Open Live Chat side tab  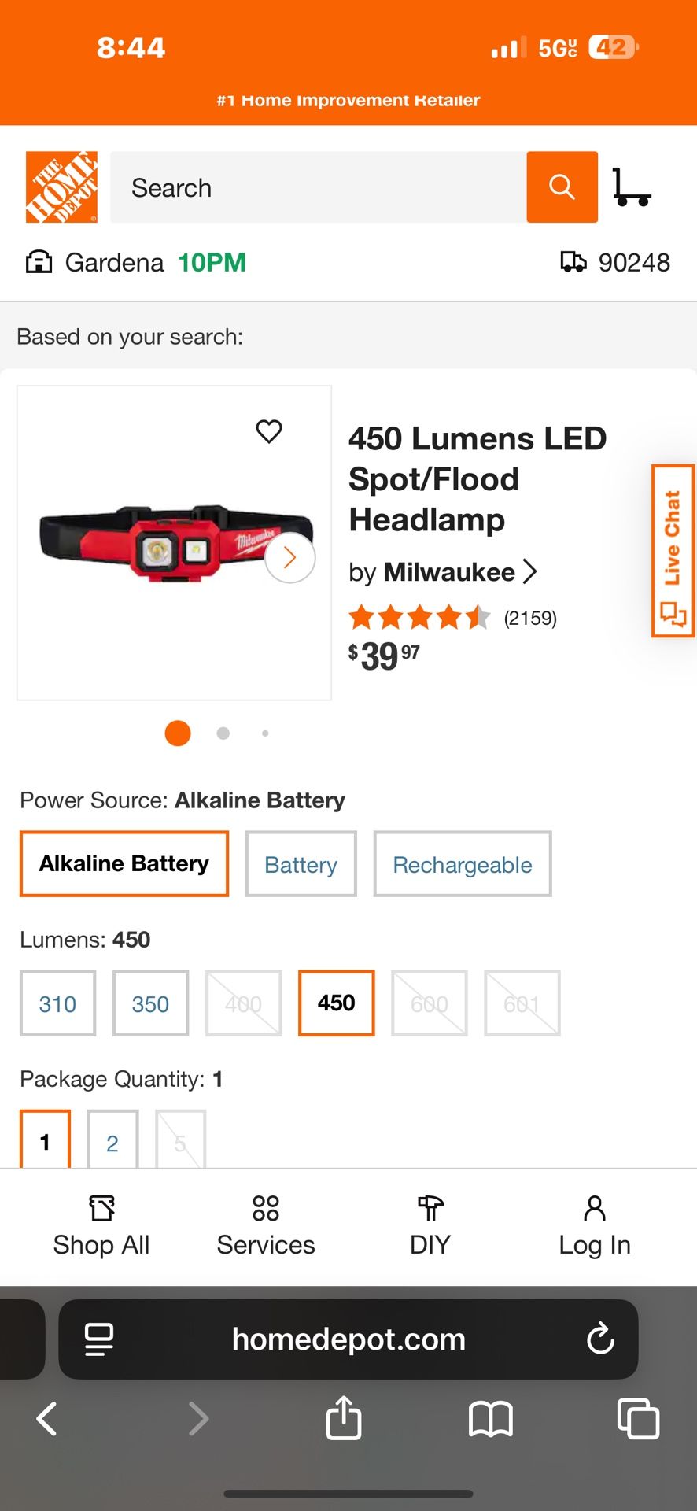[673, 550]
